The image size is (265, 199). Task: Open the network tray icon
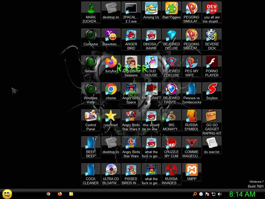[214, 194]
